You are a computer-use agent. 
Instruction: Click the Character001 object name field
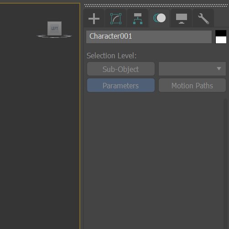pyautogui.click(x=149, y=37)
